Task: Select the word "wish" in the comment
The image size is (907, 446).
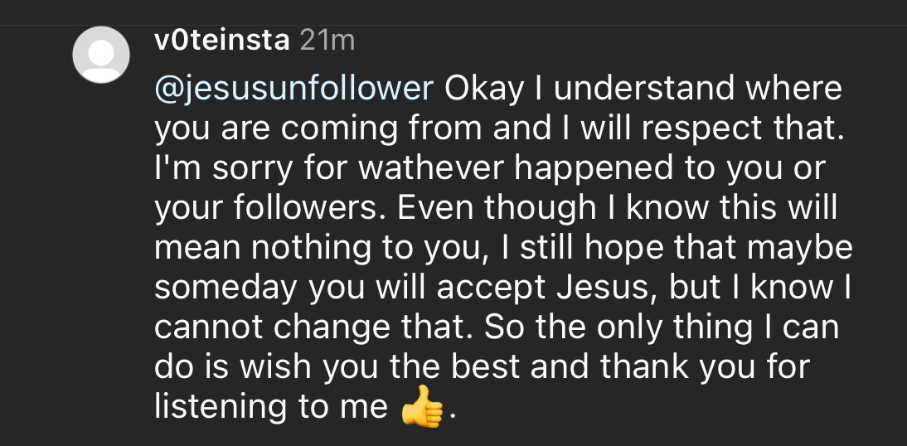Action: 278,366
